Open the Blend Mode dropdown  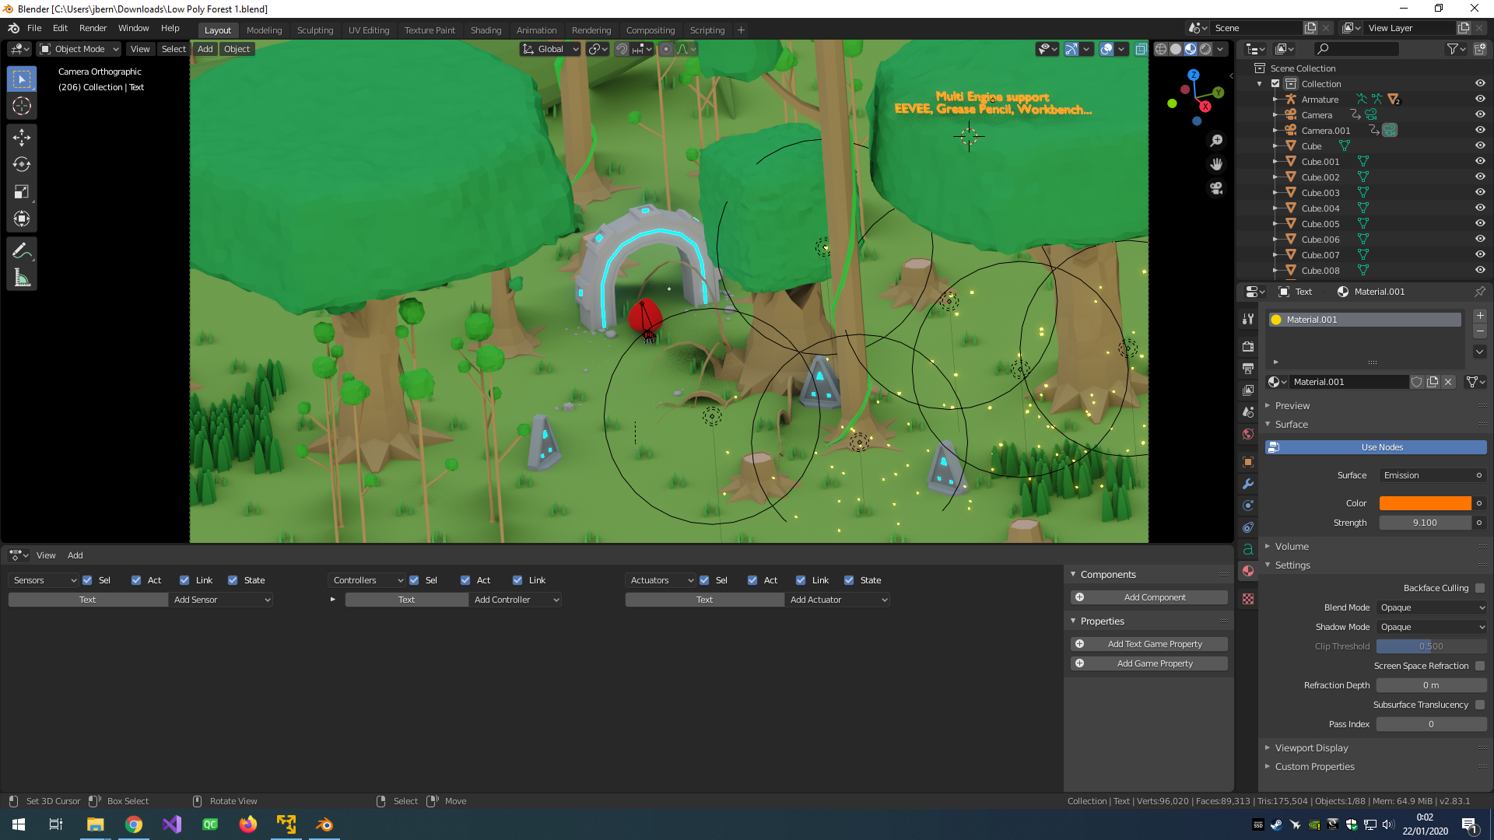coord(1432,607)
